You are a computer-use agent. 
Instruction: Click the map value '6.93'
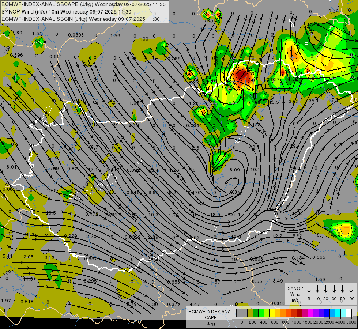[x=298, y=236]
